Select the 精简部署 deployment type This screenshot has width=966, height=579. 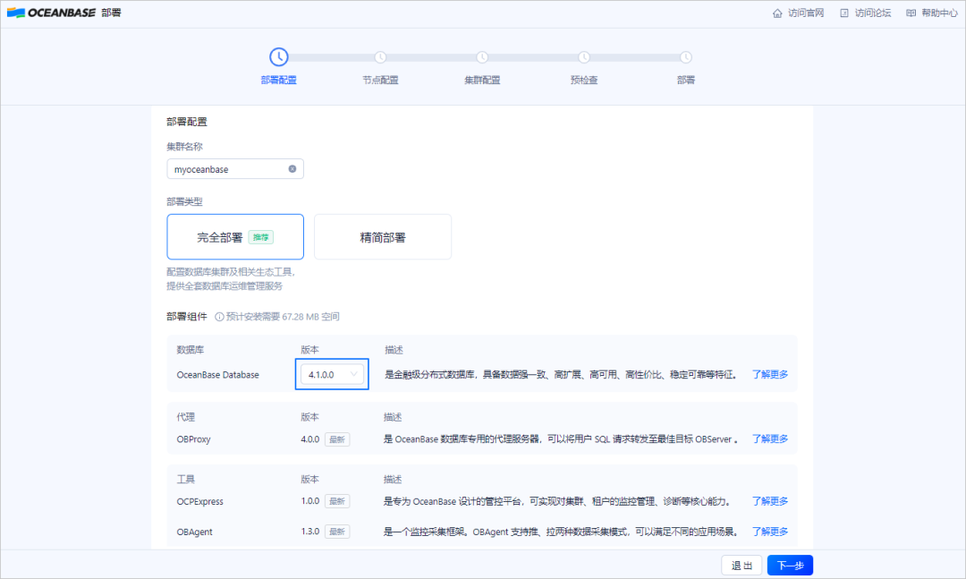382,236
